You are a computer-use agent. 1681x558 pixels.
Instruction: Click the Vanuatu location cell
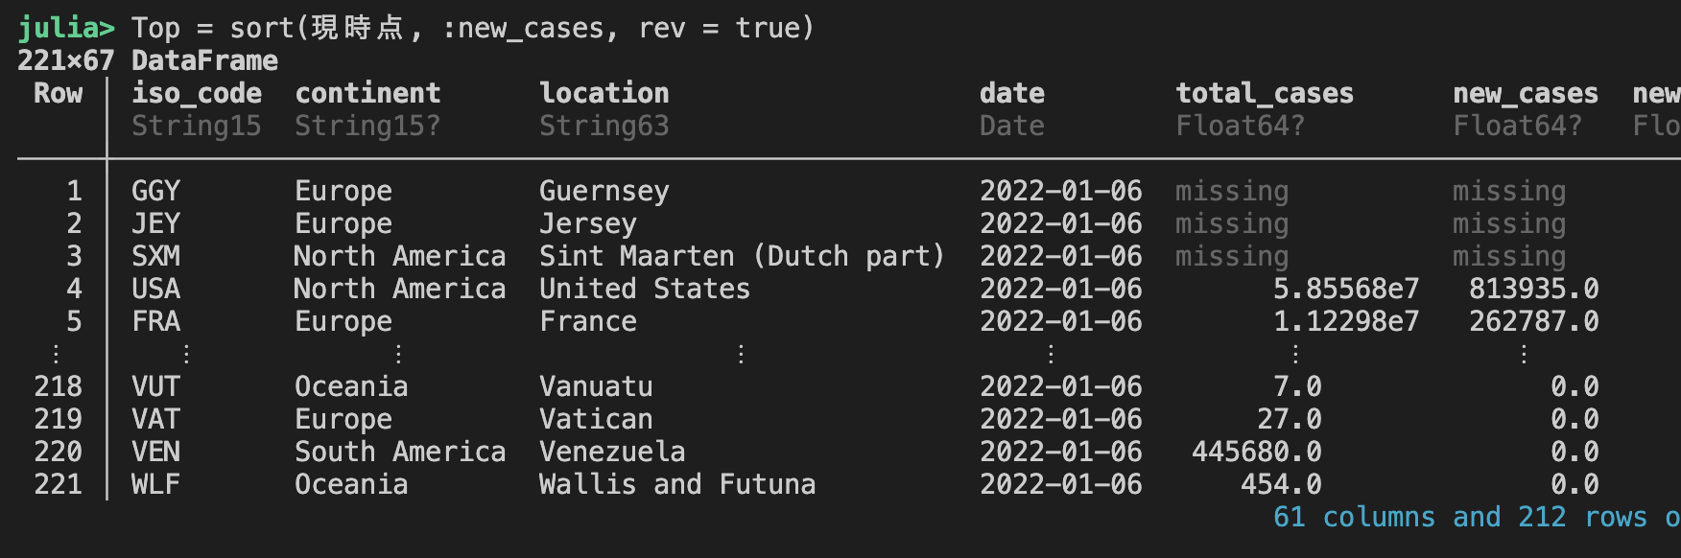click(595, 386)
